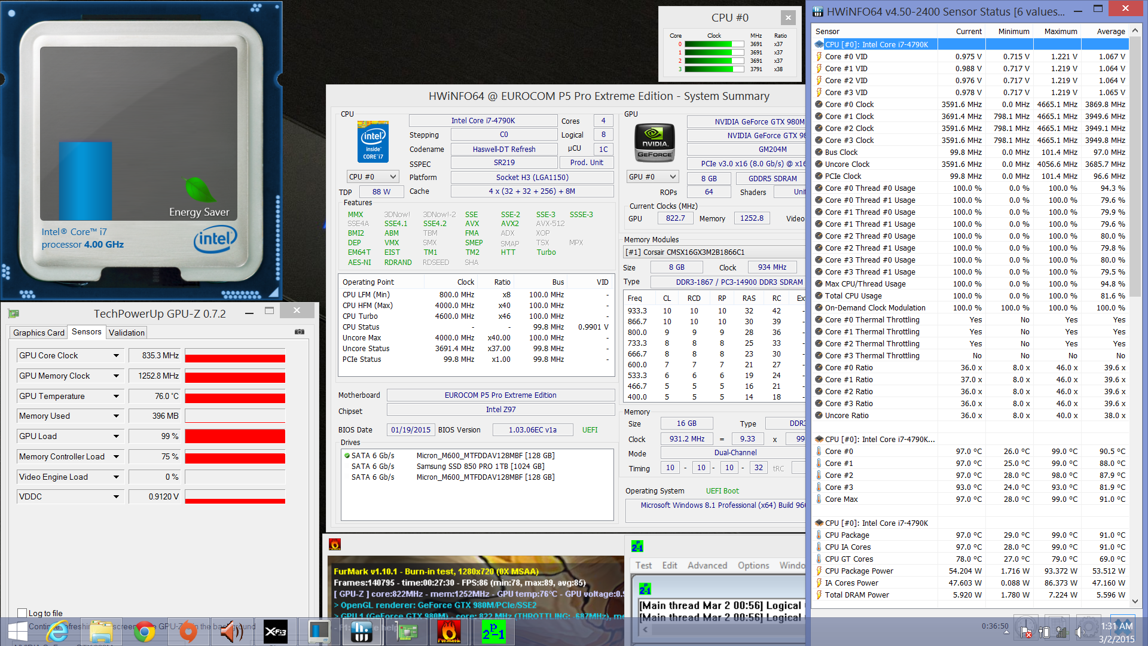The image size is (1148, 646).
Task: Open the Test menu in Prime95
Action: coord(644,565)
